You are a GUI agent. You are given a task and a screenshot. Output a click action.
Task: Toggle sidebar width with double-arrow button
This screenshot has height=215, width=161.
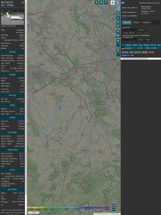tap(123, 3)
